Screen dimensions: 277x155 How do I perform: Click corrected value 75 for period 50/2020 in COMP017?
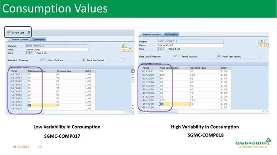click(x=70, y=88)
